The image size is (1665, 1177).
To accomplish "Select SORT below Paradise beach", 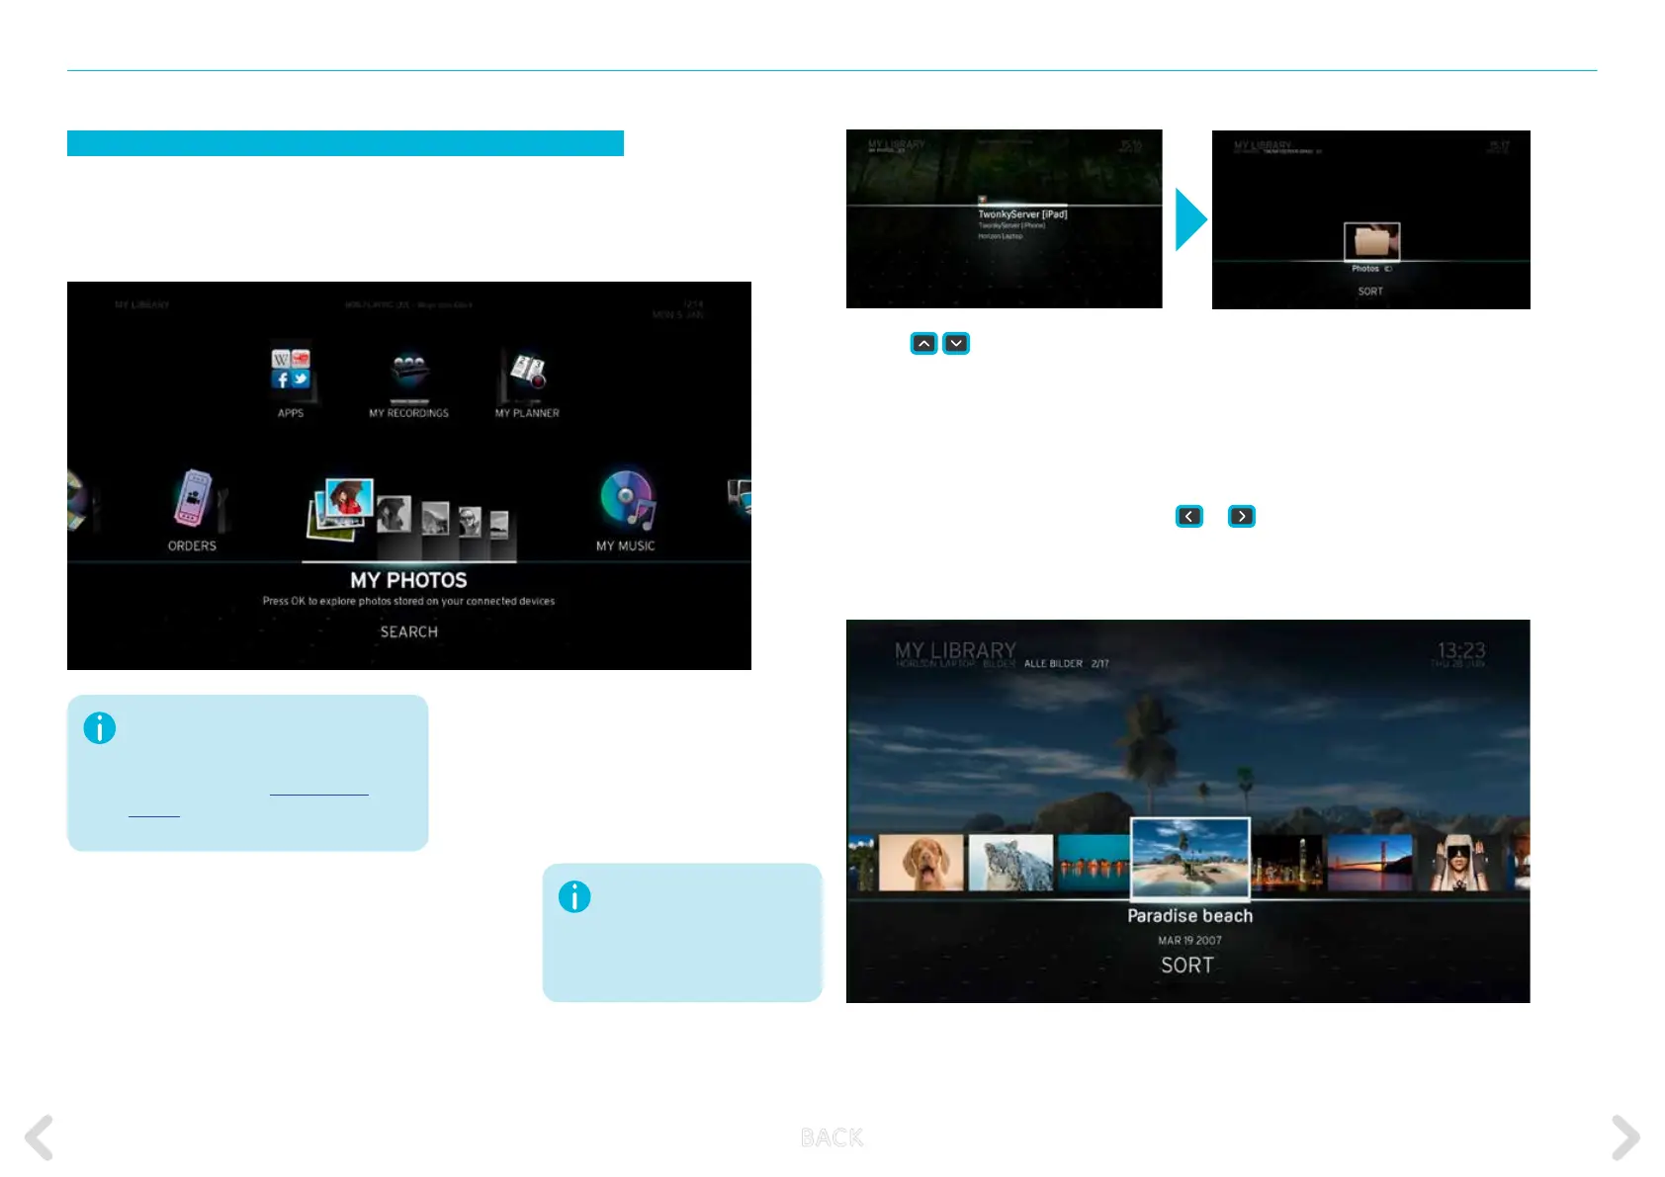I will pyautogui.click(x=1186, y=966).
